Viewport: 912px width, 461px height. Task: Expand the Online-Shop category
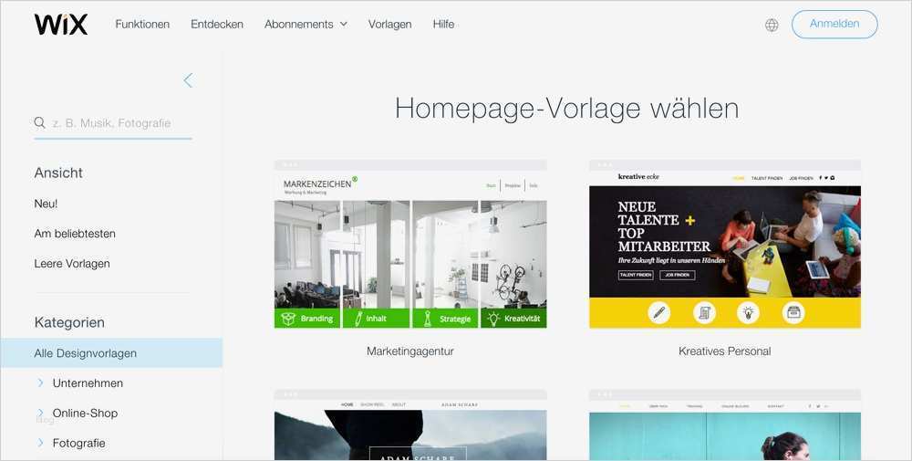pos(41,413)
